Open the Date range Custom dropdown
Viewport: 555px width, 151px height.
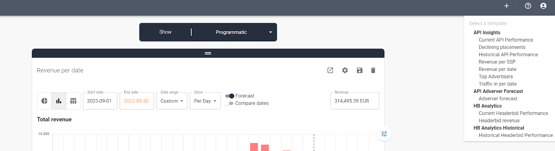coord(172,101)
